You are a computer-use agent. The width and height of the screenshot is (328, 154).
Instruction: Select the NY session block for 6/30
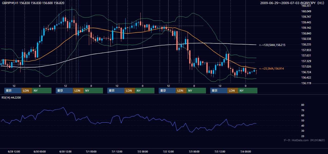click(93, 91)
